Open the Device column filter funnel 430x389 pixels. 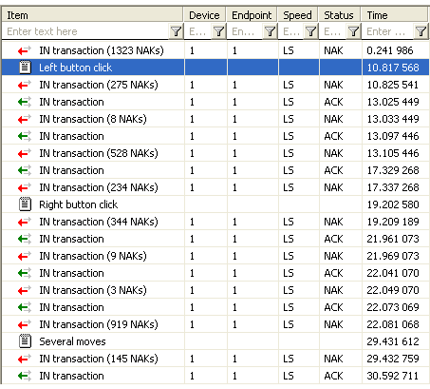tap(218, 31)
